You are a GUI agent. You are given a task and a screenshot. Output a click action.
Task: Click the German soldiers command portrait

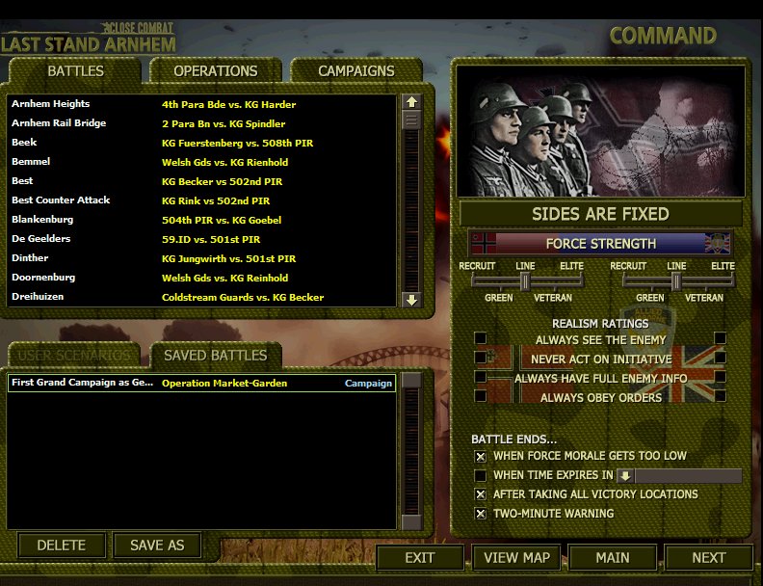600,131
